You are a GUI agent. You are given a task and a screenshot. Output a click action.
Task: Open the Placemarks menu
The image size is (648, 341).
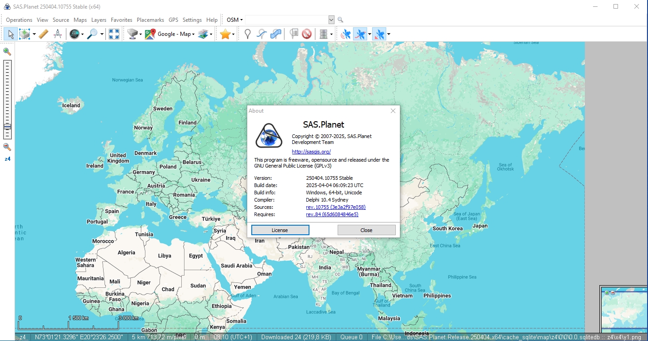pos(150,20)
